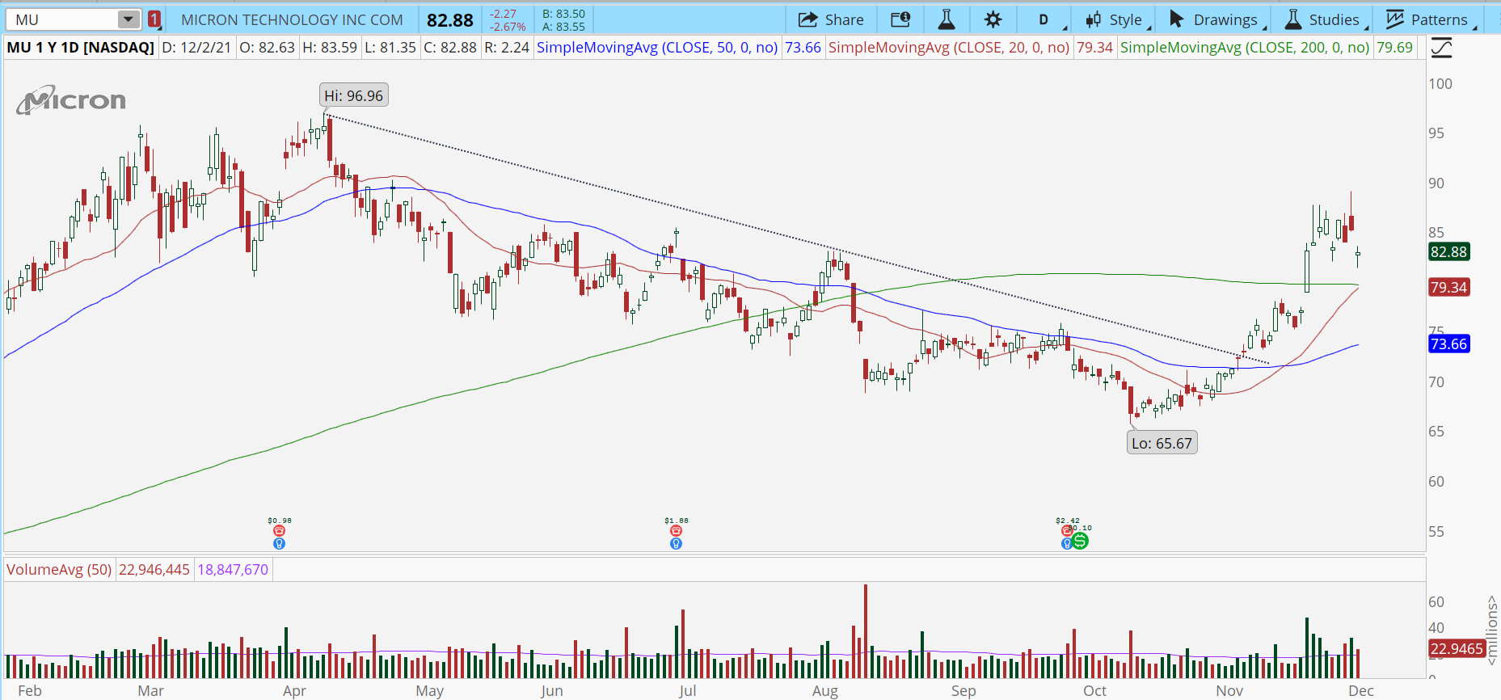1501x700 pixels.
Task: Click the <millions> volume axis label
Action: click(x=1492, y=630)
